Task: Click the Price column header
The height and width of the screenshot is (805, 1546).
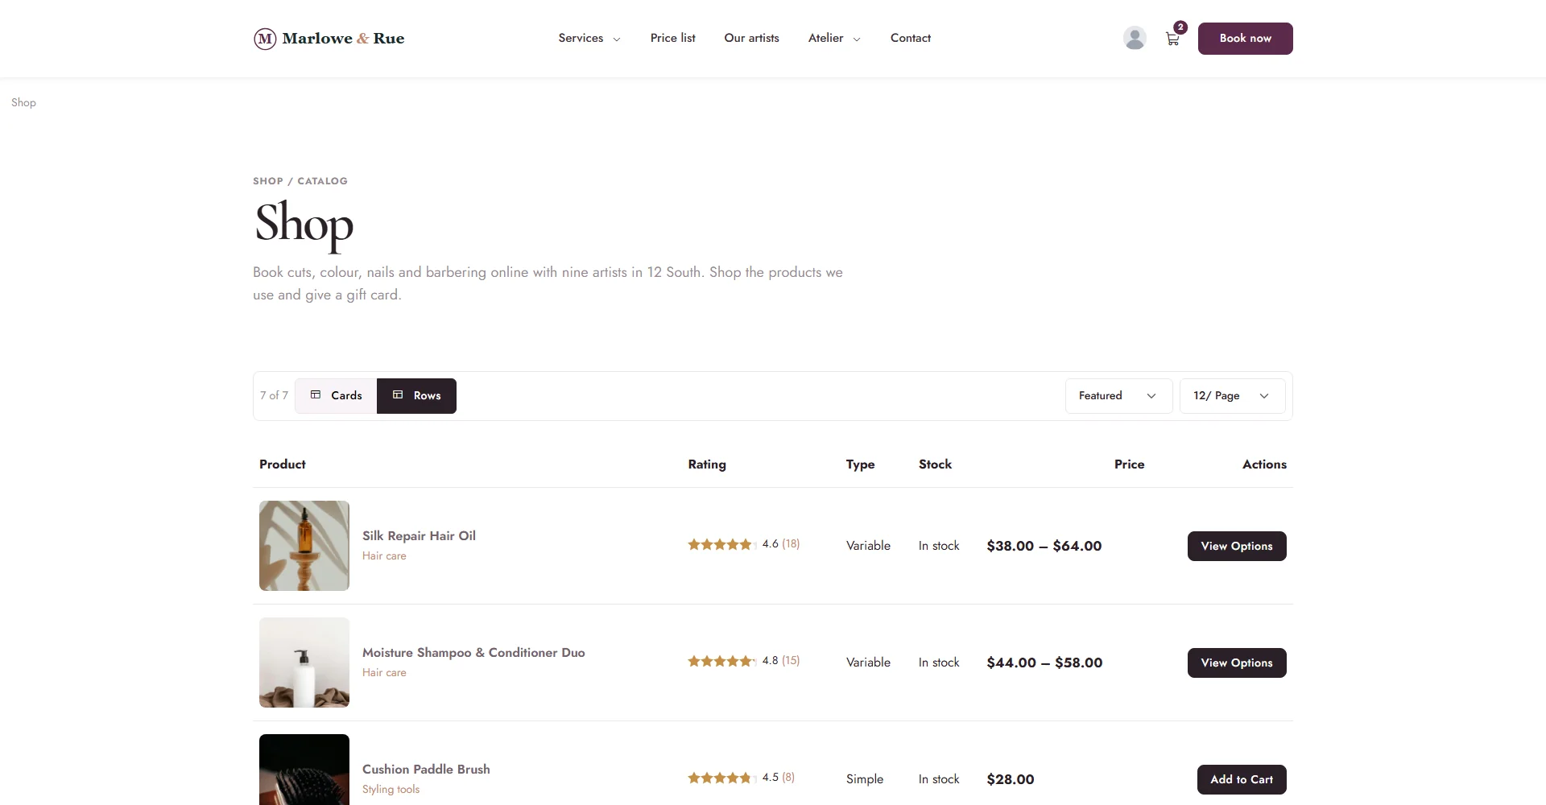Action: tap(1129, 464)
